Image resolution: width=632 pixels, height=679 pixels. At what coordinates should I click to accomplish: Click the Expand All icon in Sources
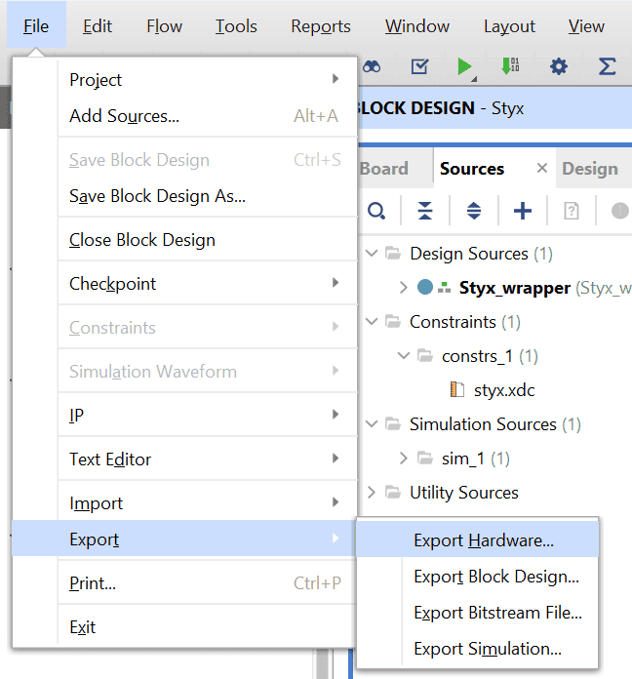[474, 211]
